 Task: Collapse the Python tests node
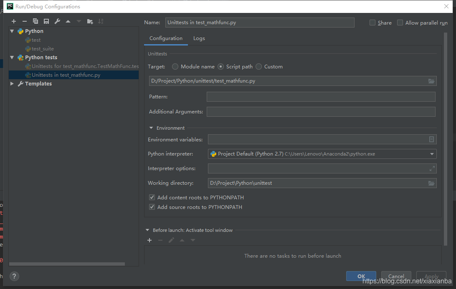[x=12, y=57]
